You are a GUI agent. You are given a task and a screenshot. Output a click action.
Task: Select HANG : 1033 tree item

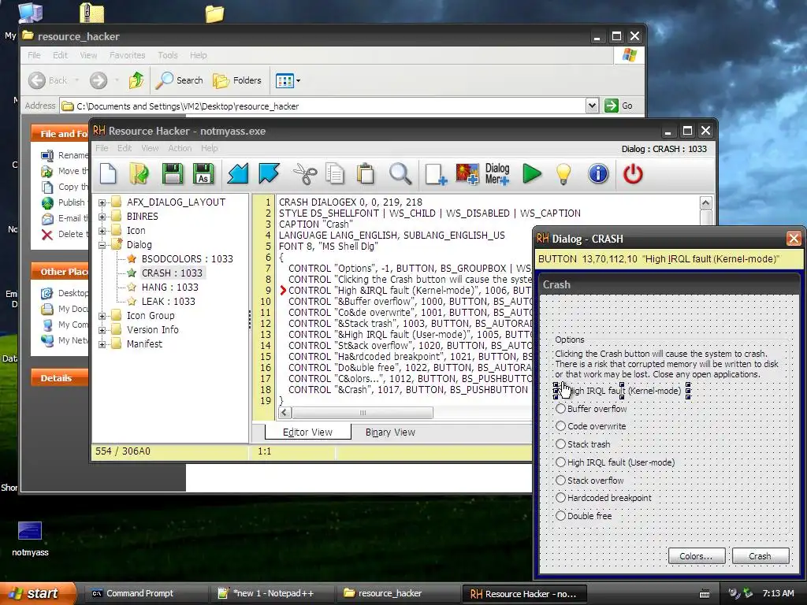point(170,287)
